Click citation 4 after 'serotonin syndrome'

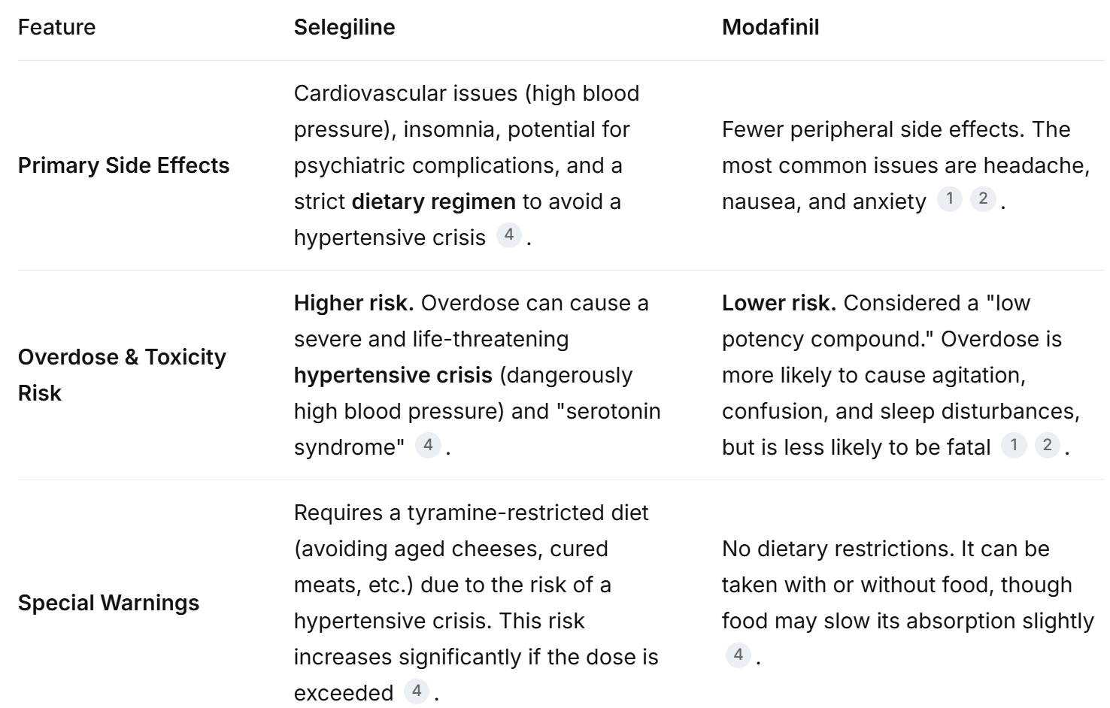(428, 445)
